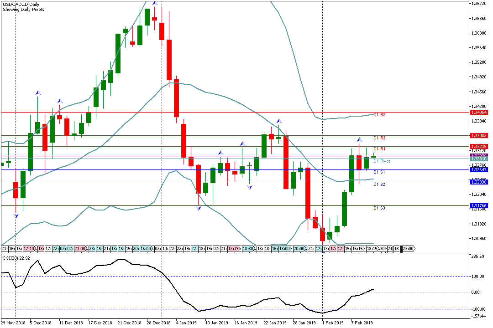The width and height of the screenshot is (493, 328).
Task: Click the pink 17:10 time marker
Action: tap(30, 249)
